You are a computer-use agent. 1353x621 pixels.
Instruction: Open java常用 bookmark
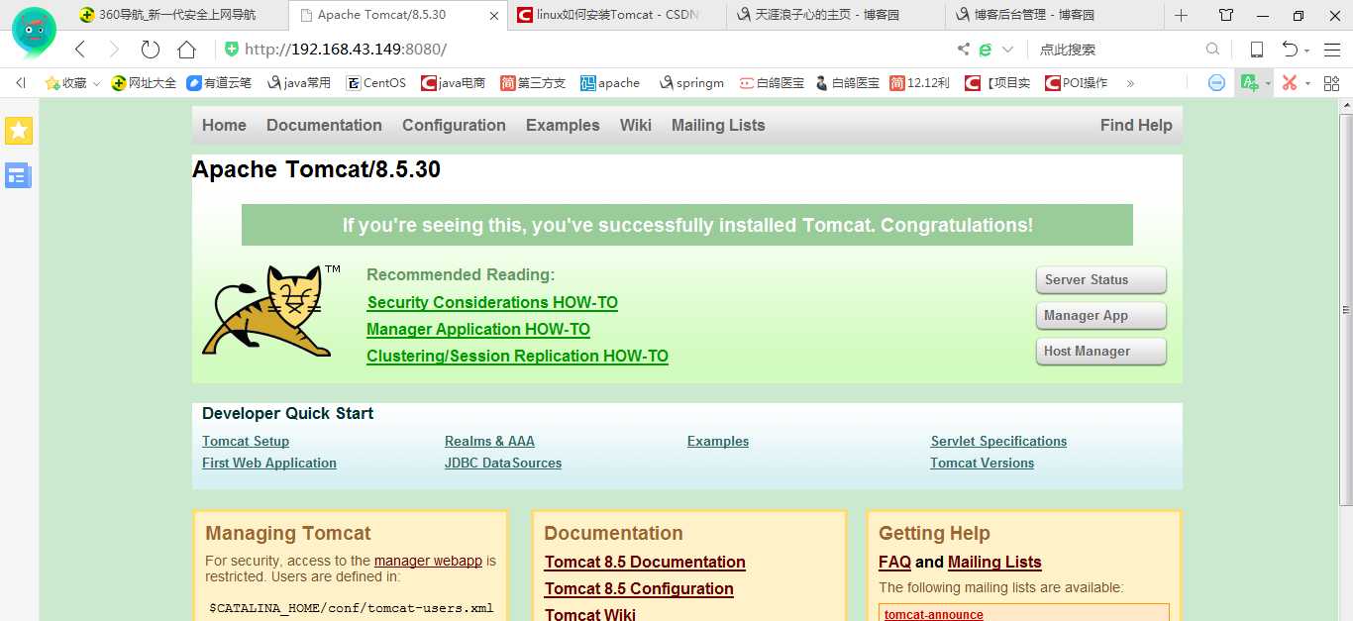coord(299,83)
